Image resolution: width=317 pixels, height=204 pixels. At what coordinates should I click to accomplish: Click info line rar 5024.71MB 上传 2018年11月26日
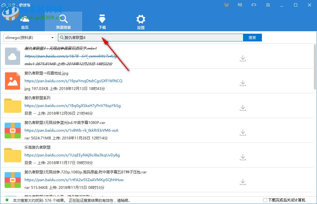[66, 138]
